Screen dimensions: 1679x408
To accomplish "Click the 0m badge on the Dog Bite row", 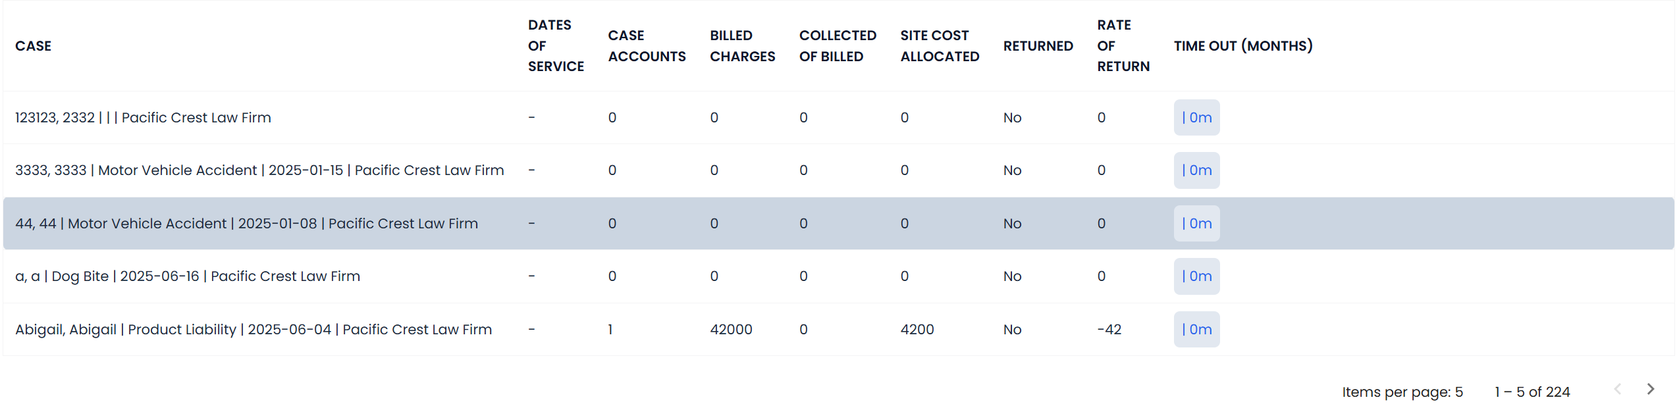I will pos(1196,276).
